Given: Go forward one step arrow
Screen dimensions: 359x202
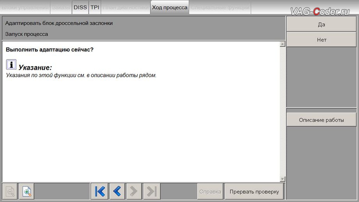Looking at the screenshot, I should (x=134, y=191).
